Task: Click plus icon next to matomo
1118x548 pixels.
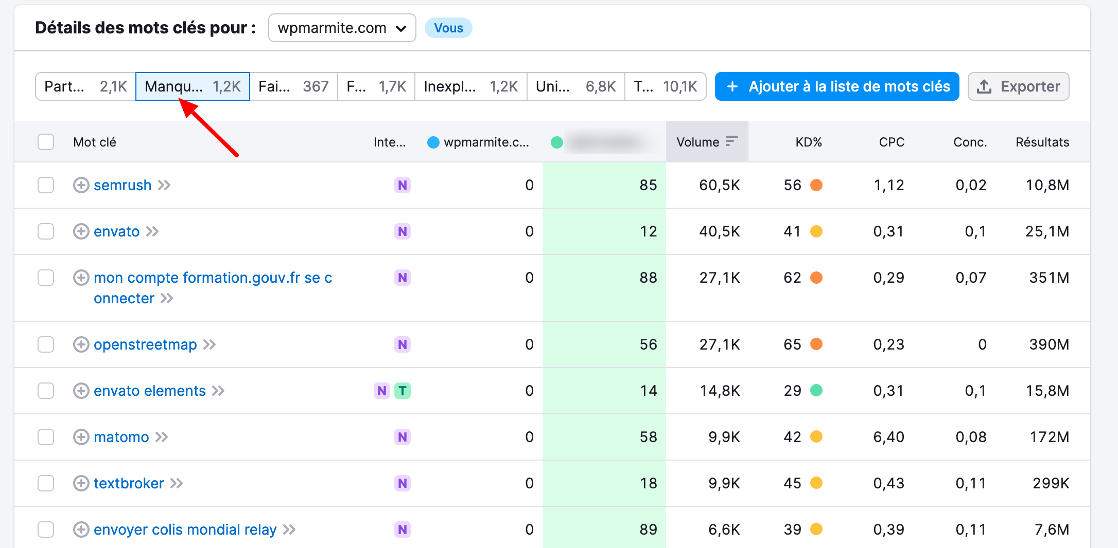Action: tap(81, 437)
